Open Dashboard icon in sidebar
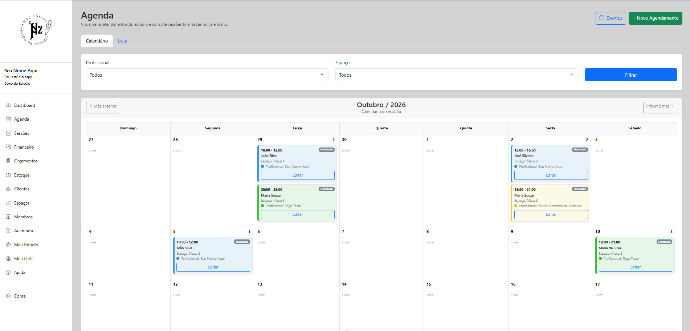Image resolution: width=690 pixels, height=331 pixels. coord(8,105)
